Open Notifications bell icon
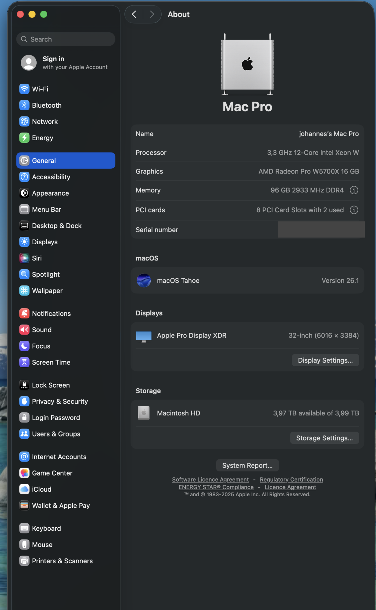 click(x=24, y=313)
